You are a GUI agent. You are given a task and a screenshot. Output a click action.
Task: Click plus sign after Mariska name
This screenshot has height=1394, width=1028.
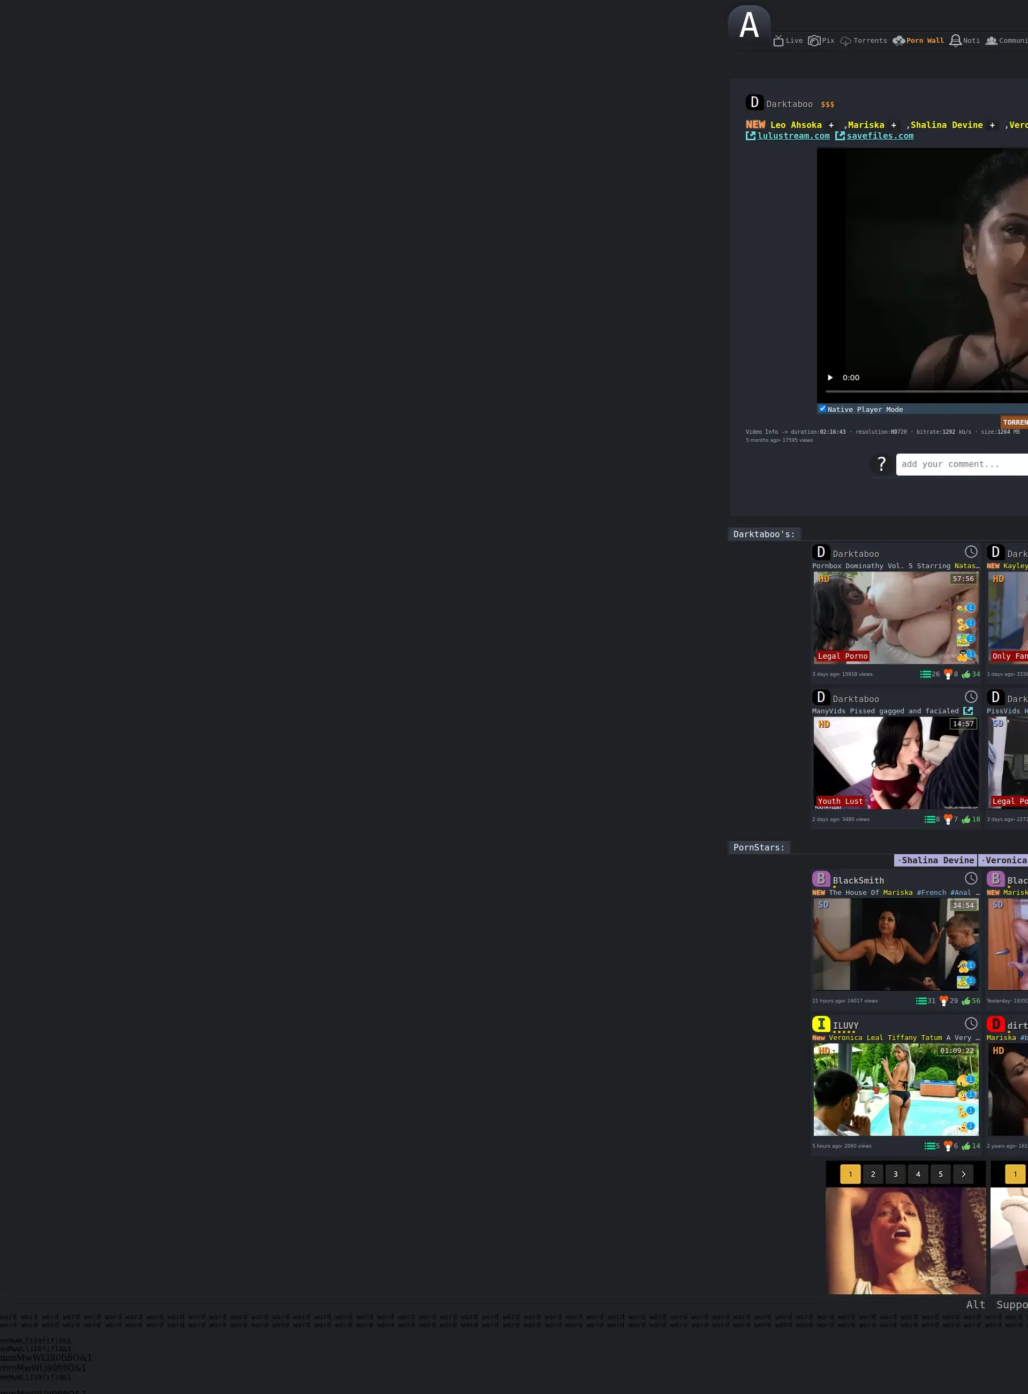point(894,125)
